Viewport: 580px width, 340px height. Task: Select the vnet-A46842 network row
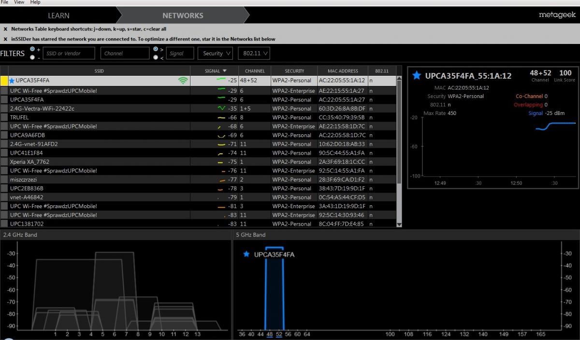[198, 197]
